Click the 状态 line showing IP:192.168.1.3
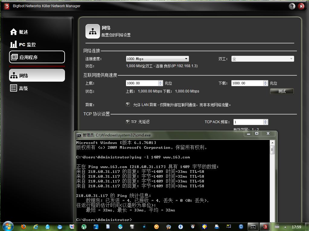Viewport: 309px width, 231px height. tap(162, 66)
